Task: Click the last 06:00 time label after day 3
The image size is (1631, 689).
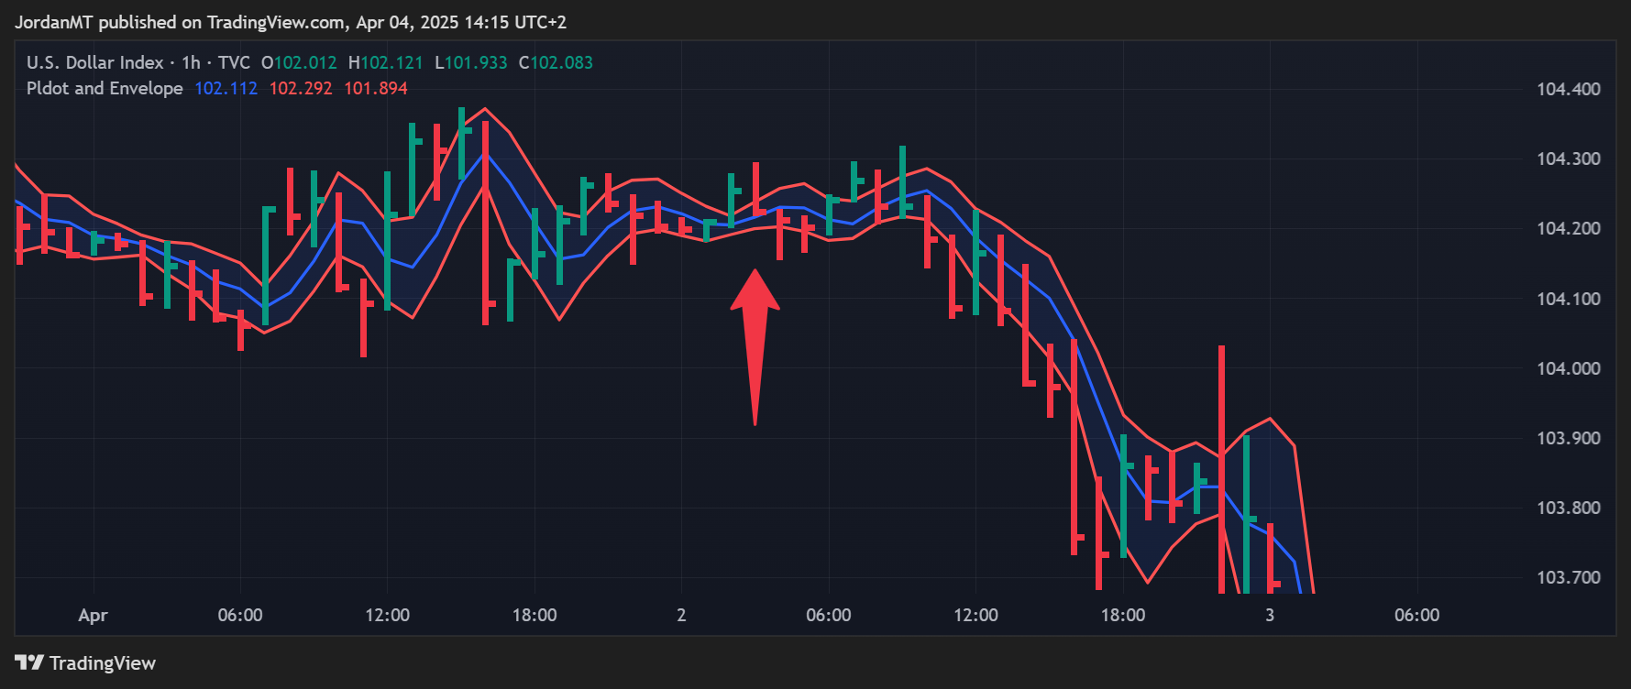Action: point(1417,615)
